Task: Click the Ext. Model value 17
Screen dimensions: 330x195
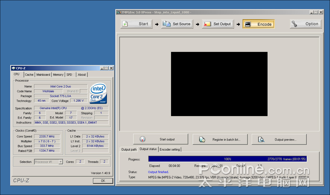Action: pyautogui.click(x=71, y=118)
